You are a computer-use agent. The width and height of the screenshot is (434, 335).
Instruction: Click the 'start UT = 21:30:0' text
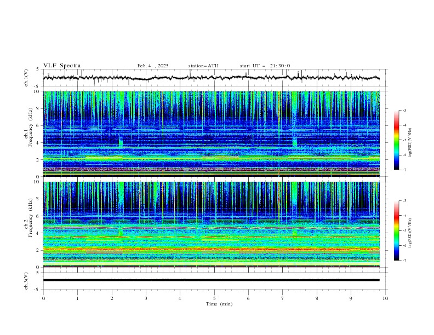[x=265, y=66]
